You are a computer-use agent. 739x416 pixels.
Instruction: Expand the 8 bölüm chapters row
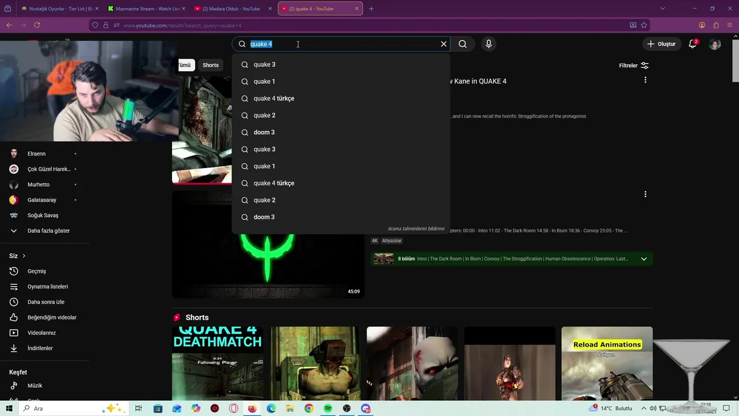(x=512, y=259)
